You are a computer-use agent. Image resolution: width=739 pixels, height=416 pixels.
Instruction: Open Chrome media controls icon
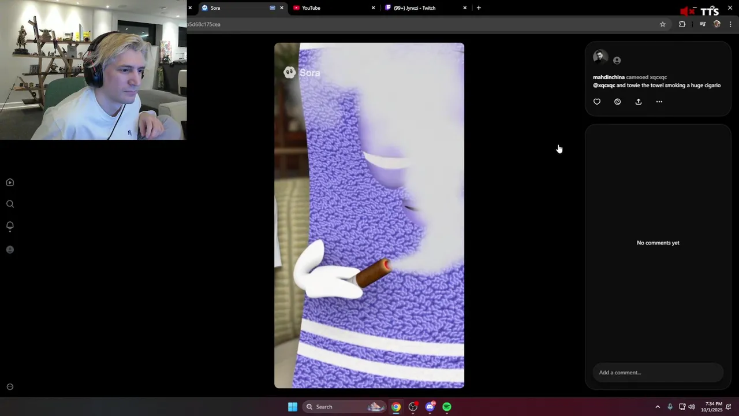point(703,24)
